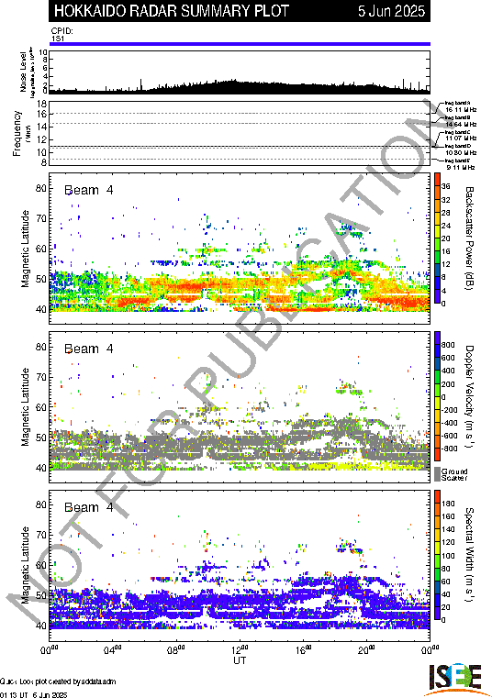Click the Beam 4 label in Doppler panel
492x698 pixels.
[x=89, y=349]
